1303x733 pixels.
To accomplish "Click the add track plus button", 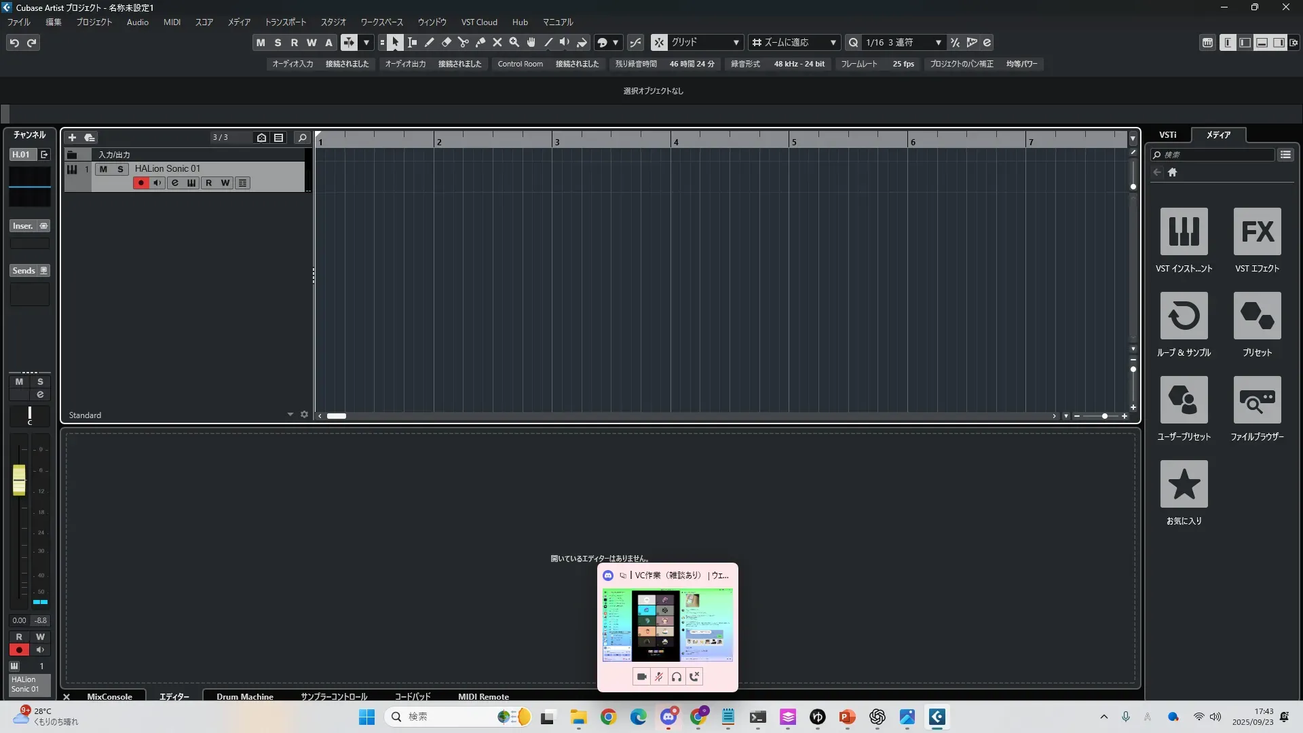I will point(72,138).
